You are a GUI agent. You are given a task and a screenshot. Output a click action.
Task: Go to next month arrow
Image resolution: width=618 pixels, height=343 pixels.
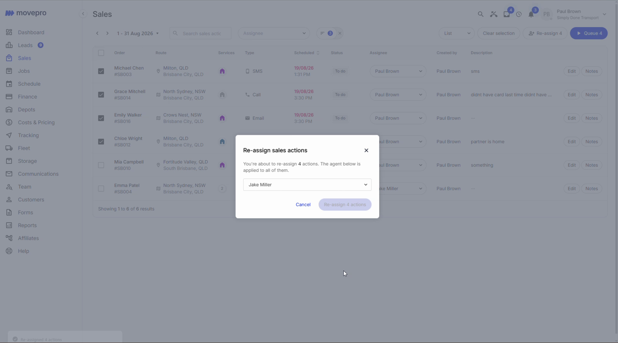[x=107, y=33]
